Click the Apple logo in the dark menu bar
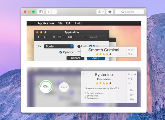 [32, 23]
